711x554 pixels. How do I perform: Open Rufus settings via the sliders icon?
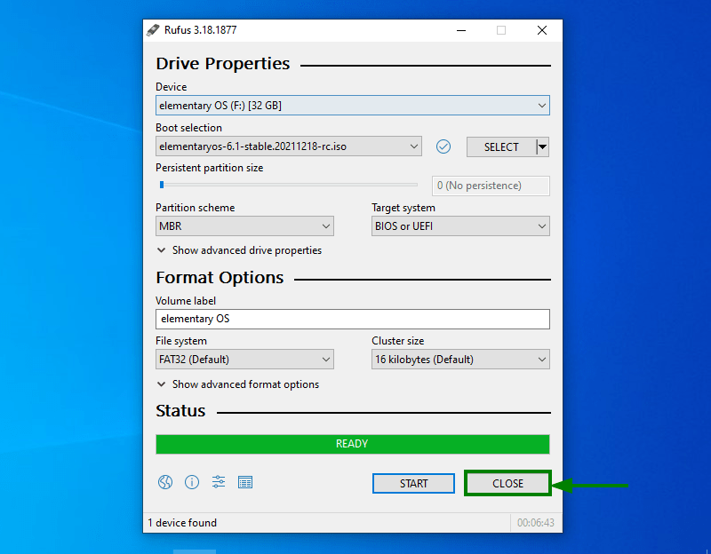click(219, 482)
